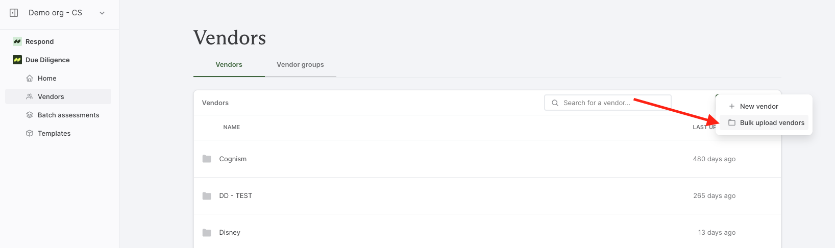Viewport: 835px width, 248px height.
Task: Click the Search for a vendor field
Action: [x=607, y=103]
